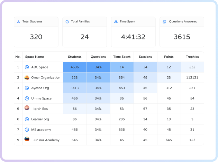Open the Learner org space name
Screen dimensions: 218x162
40,119
